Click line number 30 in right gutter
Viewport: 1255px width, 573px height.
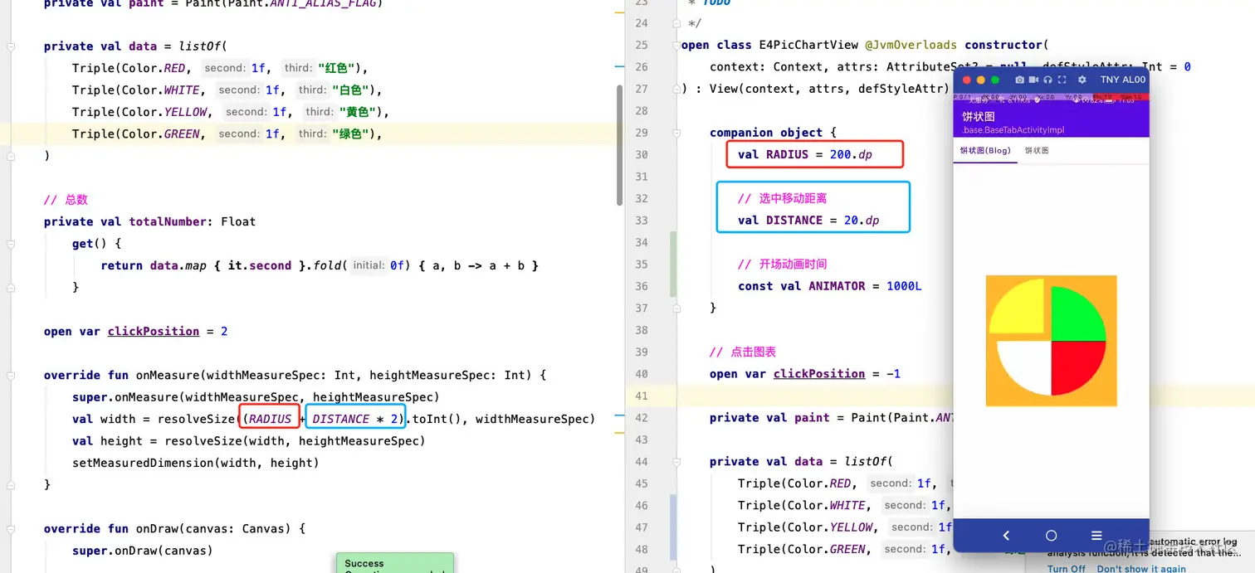click(x=641, y=154)
